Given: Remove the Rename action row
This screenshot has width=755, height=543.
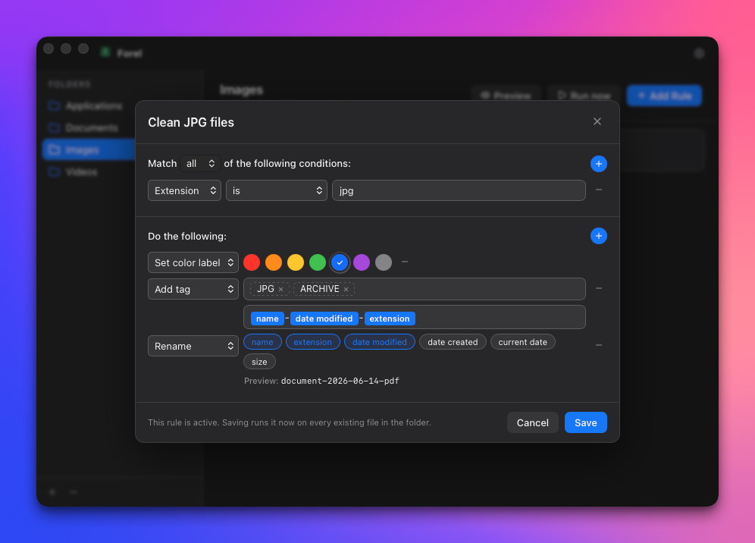Looking at the screenshot, I should [x=599, y=345].
